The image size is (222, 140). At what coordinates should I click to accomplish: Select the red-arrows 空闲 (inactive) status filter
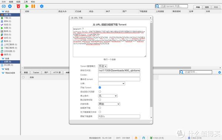(x=10, y=38)
